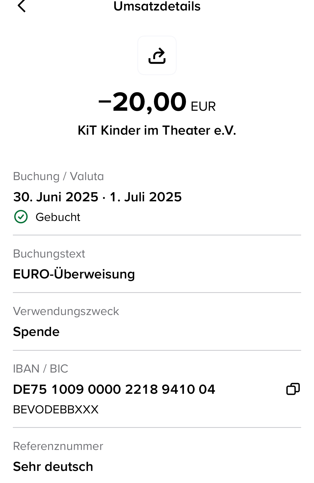Tap recipient KiT Kinder im Theater e.V.
The width and height of the screenshot is (314, 483).
[157, 130]
